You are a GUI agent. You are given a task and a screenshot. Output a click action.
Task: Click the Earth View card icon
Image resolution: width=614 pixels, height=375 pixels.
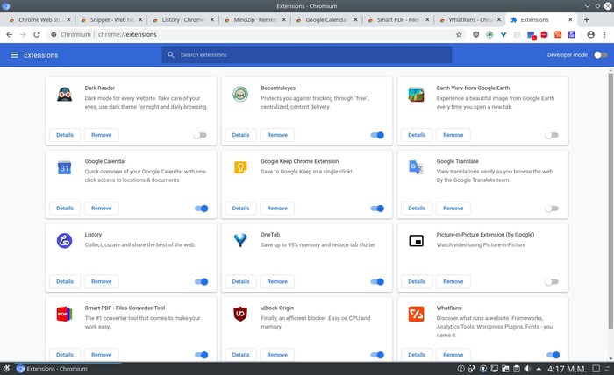(416, 95)
